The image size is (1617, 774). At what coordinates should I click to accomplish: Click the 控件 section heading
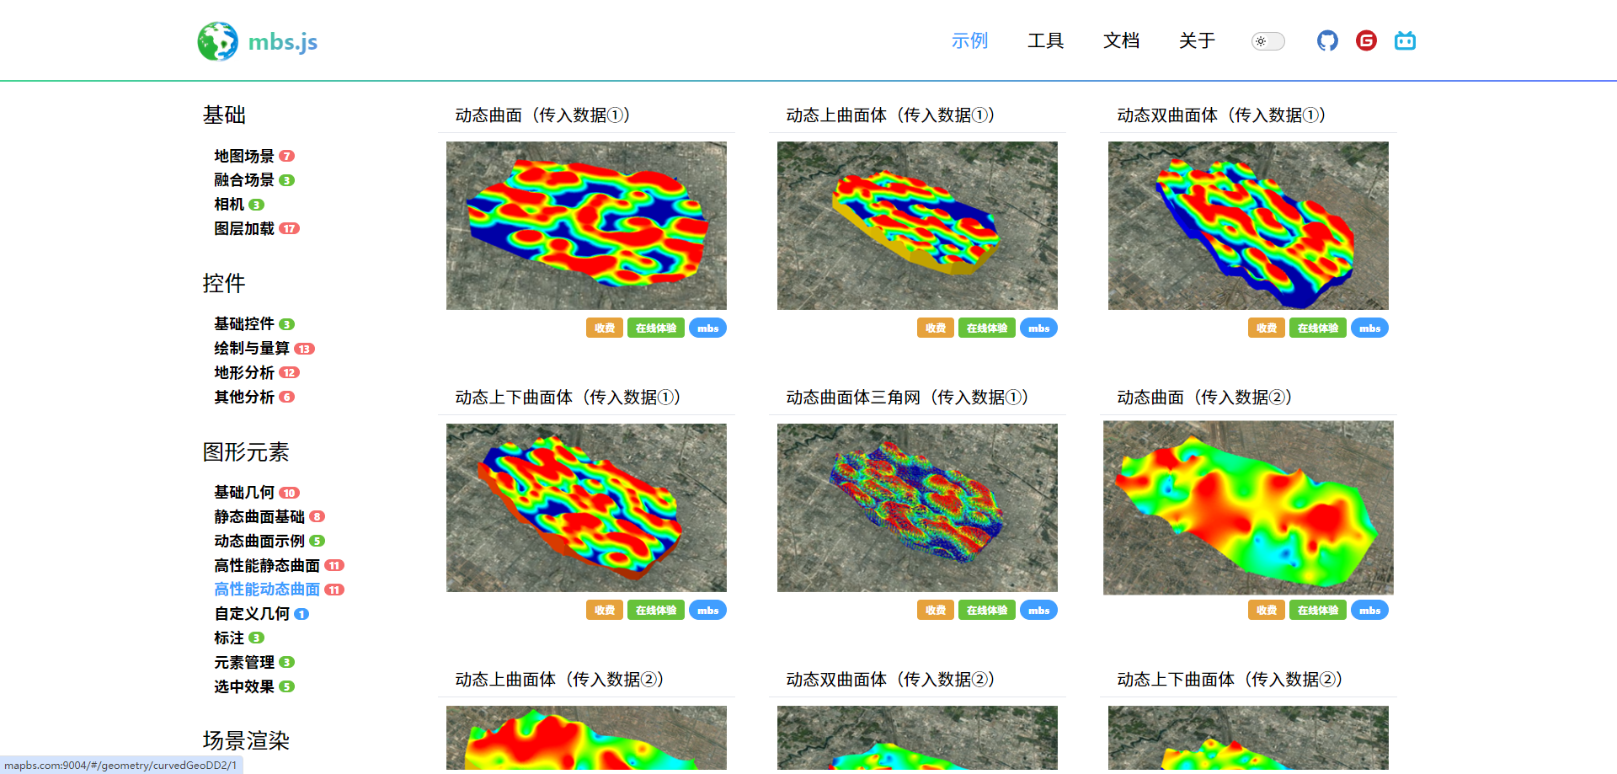click(x=224, y=284)
